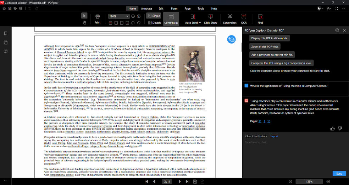Click the 'Compress this PDF' suggestion
The height and width of the screenshot is (185, 349).
tap(281, 63)
